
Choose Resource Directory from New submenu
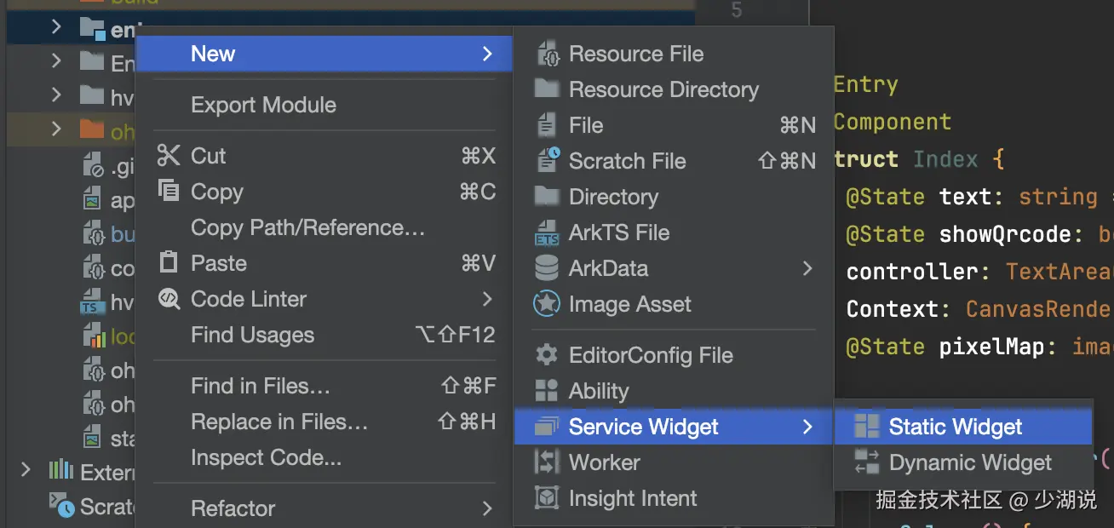pyautogui.click(x=663, y=89)
